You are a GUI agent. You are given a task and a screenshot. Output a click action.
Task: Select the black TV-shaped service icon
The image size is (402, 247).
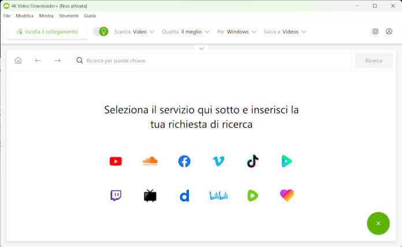150,196
